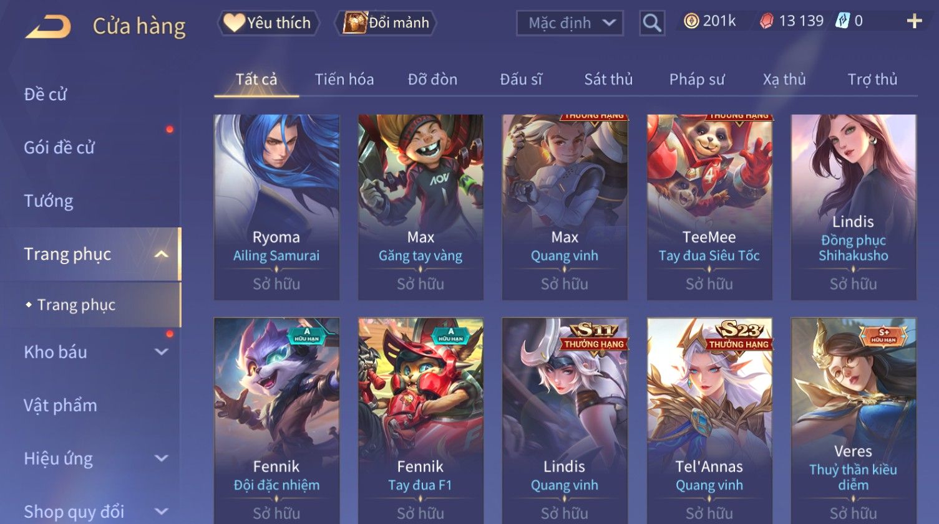Viewport: 939px width, 524px height.
Task: Select TeeMee Tay đua Siêu Tốc card
Action: (x=709, y=207)
